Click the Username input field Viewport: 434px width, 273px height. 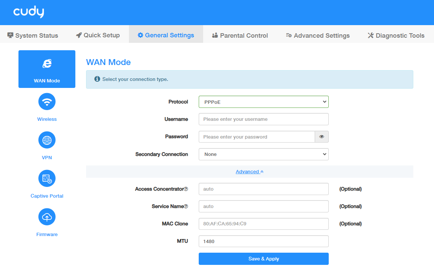pos(263,119)
